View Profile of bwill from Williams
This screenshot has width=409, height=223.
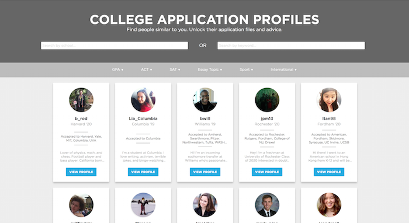(x=205, y=172)
